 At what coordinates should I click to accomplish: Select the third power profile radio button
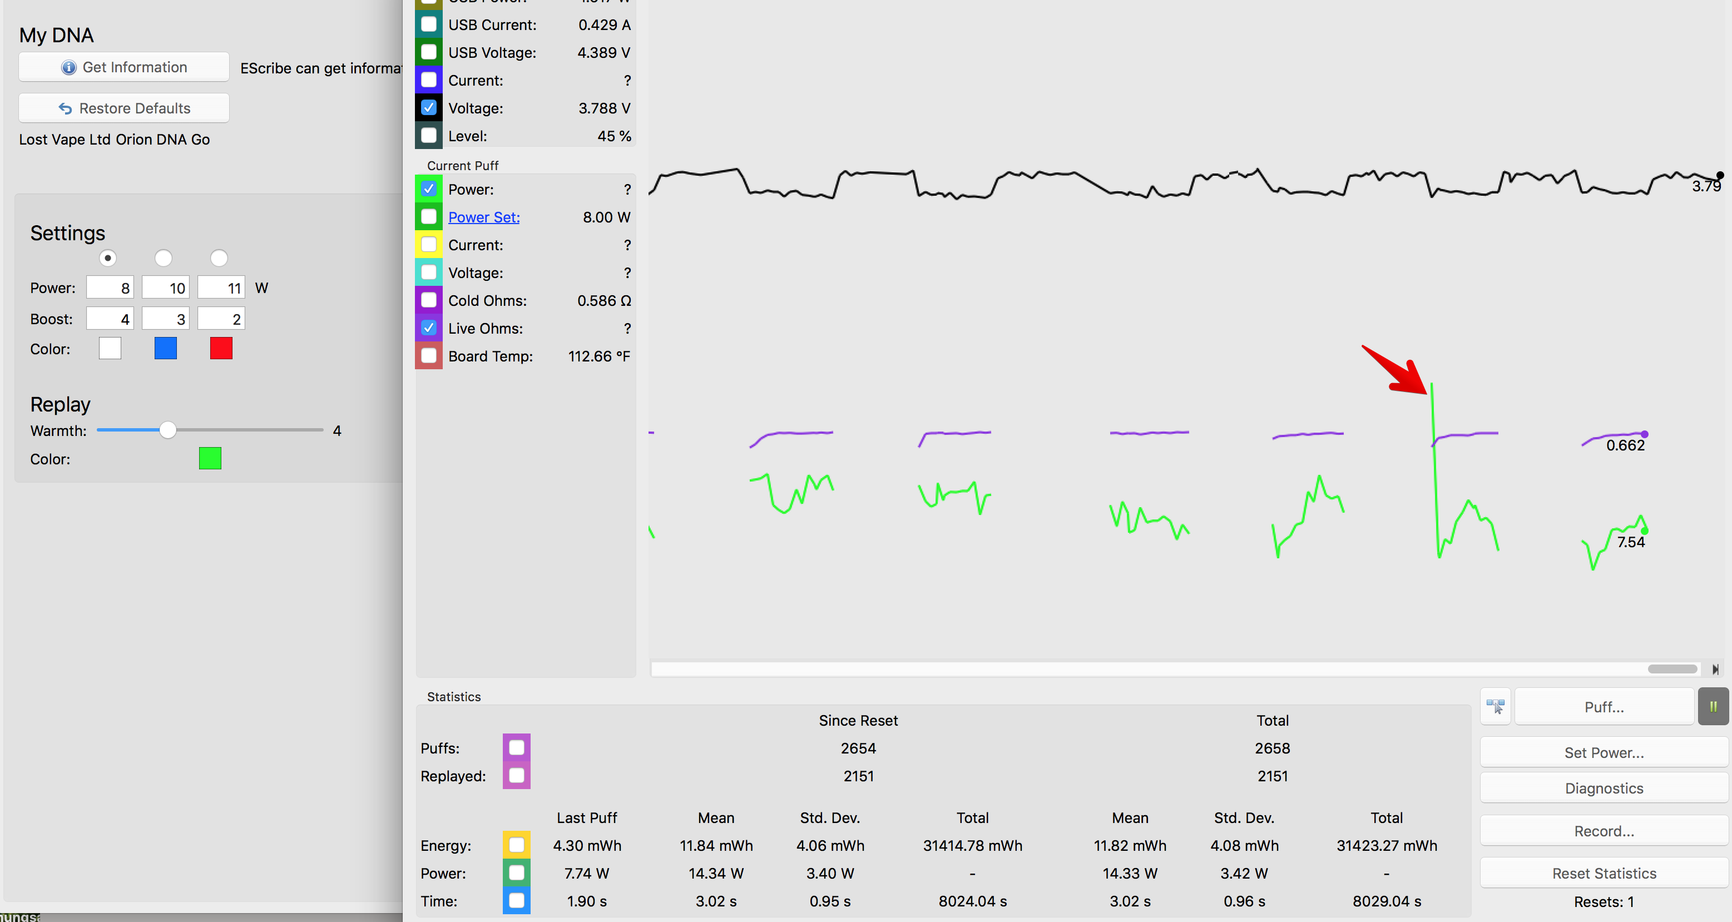pos(219,258)
